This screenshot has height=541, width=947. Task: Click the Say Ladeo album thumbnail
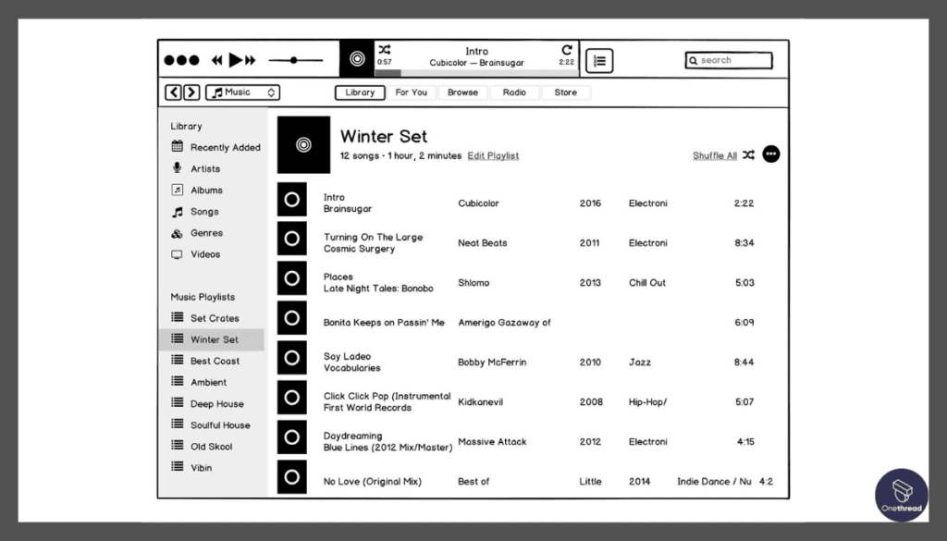click(291, 358)
